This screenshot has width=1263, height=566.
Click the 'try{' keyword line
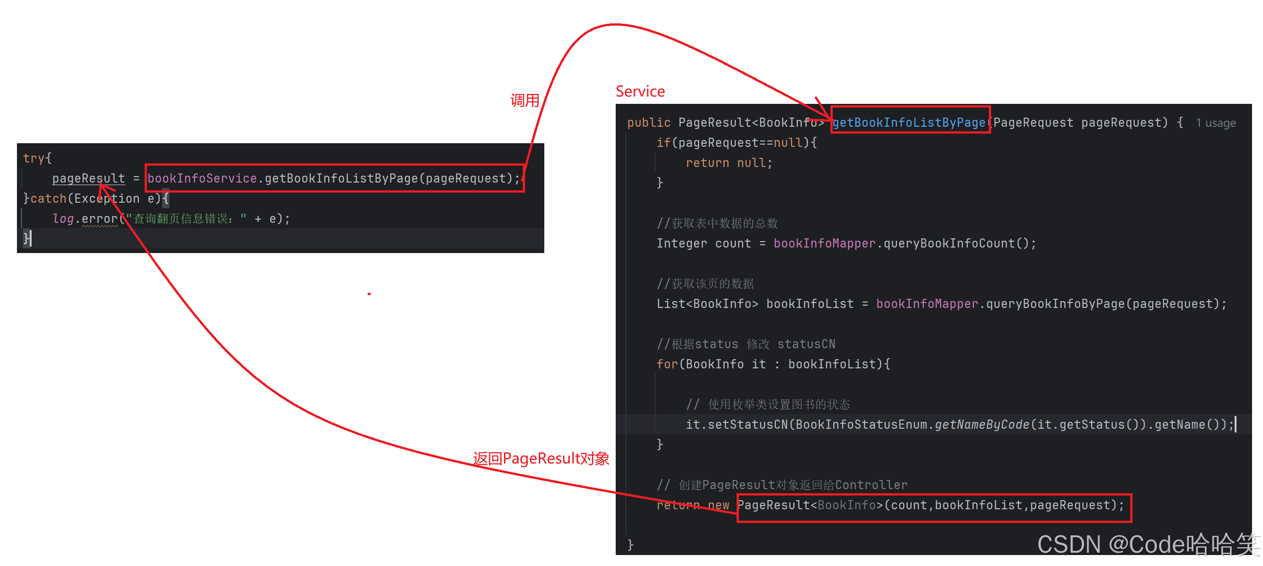(37, 158)
